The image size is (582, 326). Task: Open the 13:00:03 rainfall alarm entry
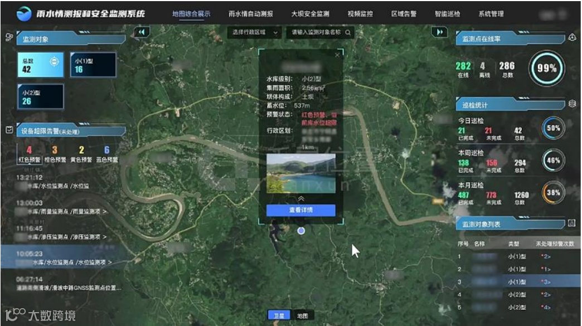point(63,207)
